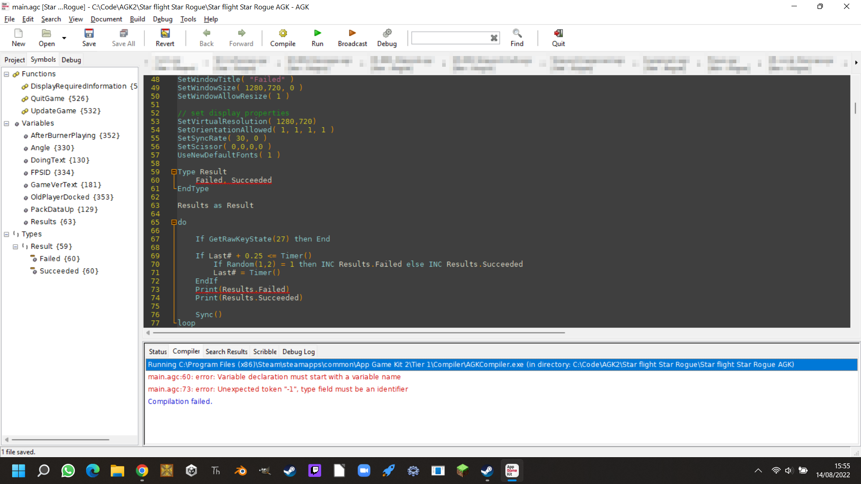Open the View menu
This screenshot has width=861, height=484.
pyautogui.click(x=76, y=19)
